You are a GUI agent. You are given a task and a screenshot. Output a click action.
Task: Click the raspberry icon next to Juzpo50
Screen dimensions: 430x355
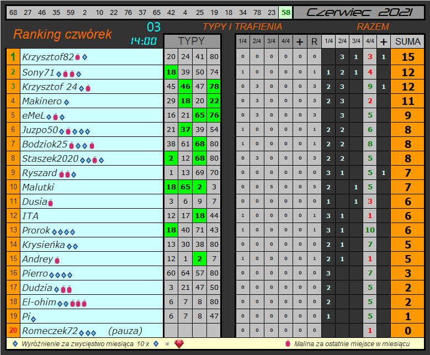tap(68, 131)
